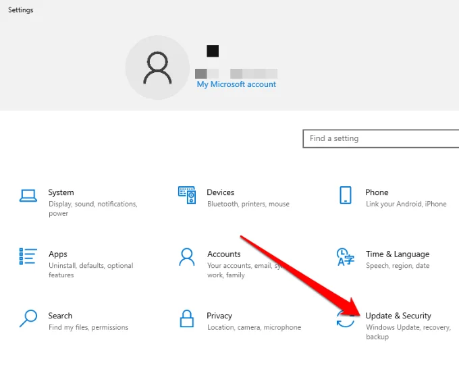Click the Time & Language icon
459x392 pixels.
(345, 256)
